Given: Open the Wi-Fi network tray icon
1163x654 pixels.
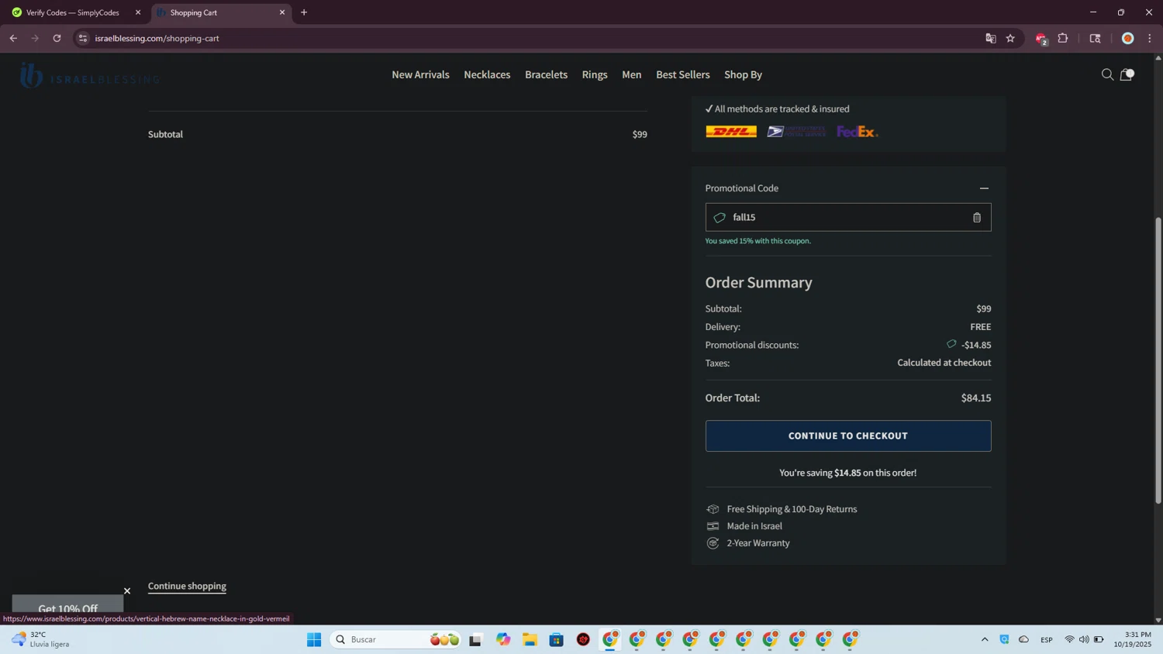Looking at the screenshot, I should [x=1069, y=639].
